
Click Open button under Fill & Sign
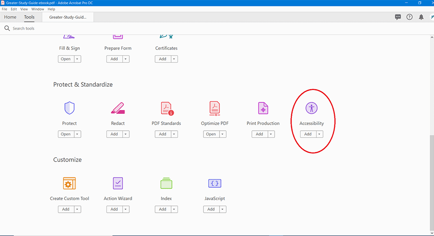pyautogui.click(x=66, y=59)
